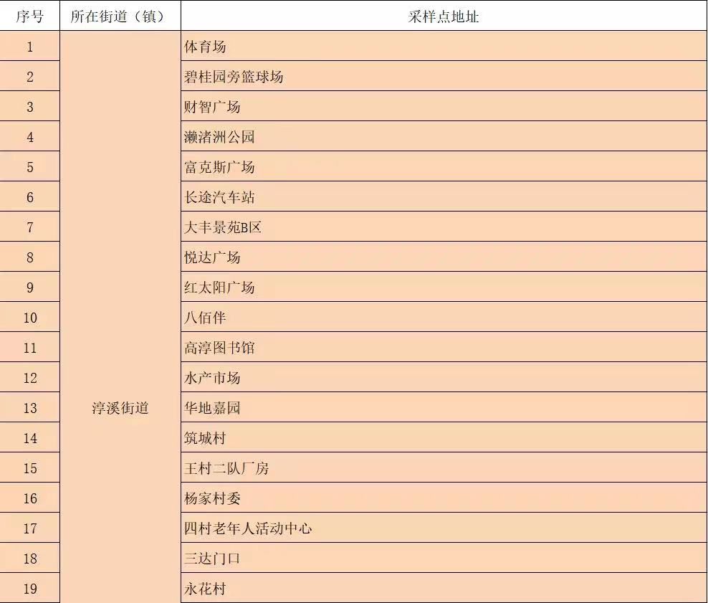Click row number 4
Viewport: 708px width, 603px height.
pyautogui.click(x=30, y=136)
